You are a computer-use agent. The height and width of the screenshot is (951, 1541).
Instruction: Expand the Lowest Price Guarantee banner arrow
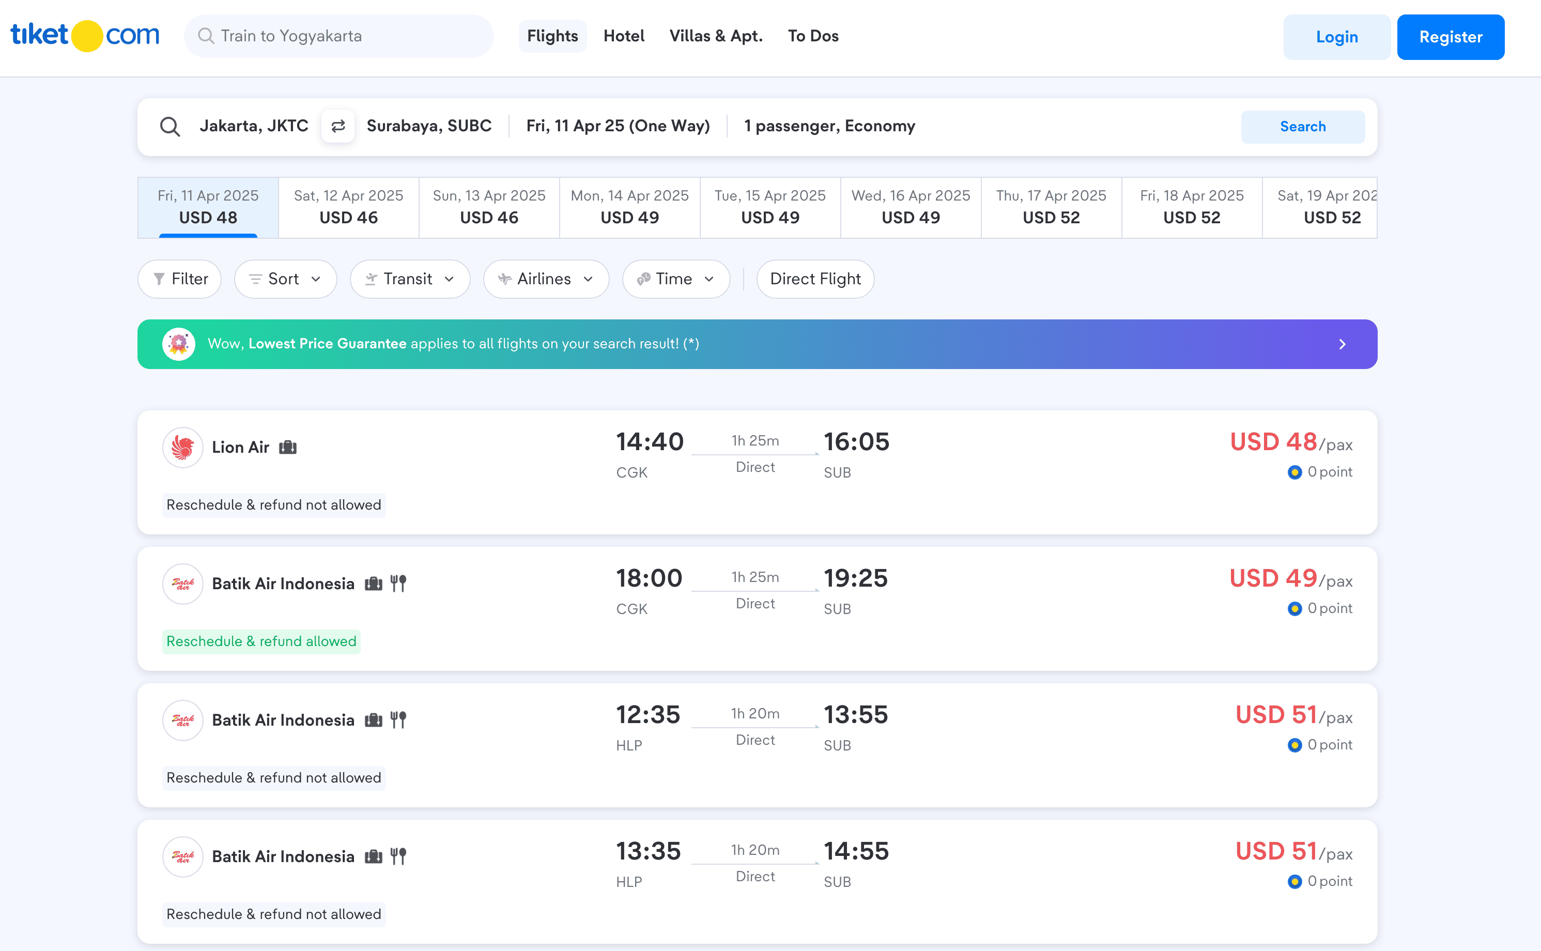click(1342, 344)
